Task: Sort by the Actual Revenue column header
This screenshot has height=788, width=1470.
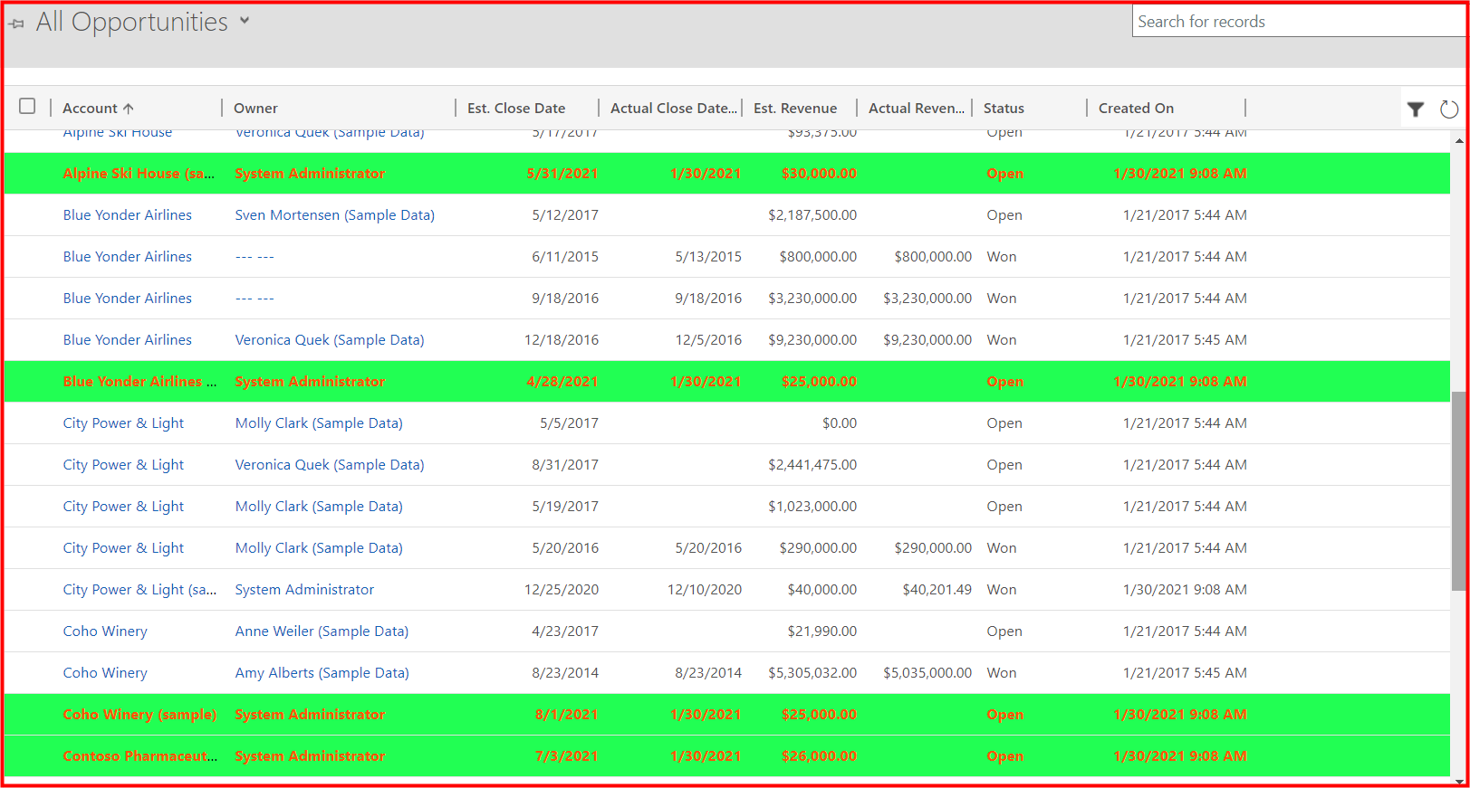Action: (x=917, y=108)
